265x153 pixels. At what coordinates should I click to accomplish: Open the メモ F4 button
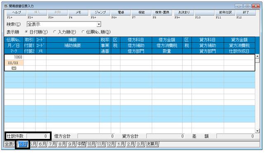[78, 12]
